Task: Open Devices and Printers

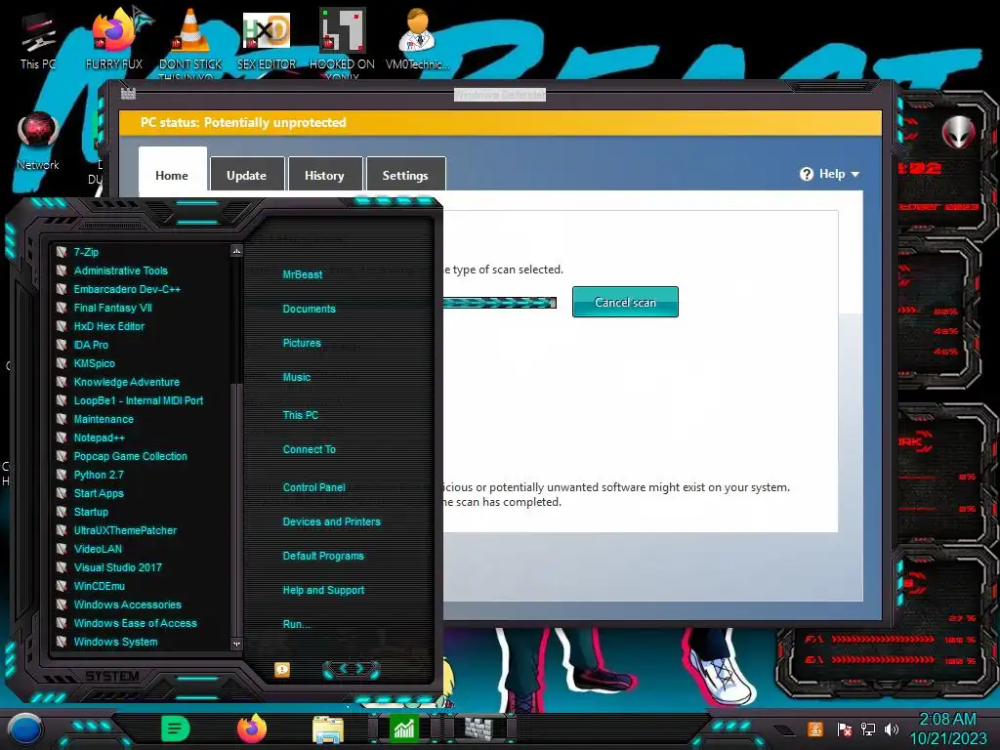Action: (332, 521)
